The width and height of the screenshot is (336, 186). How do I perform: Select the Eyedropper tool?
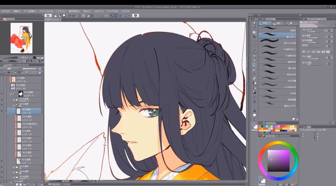coord(254,51)
